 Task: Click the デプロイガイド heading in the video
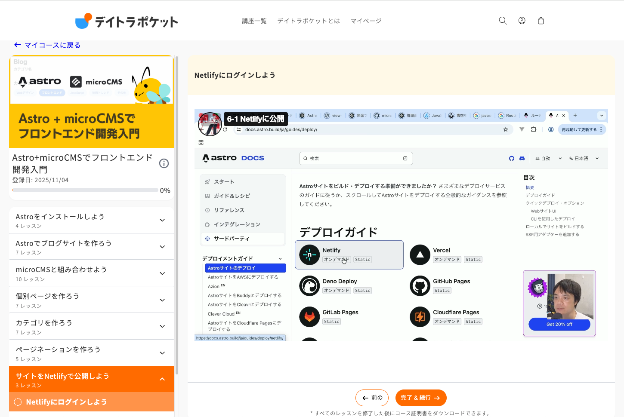click(338, 233)
